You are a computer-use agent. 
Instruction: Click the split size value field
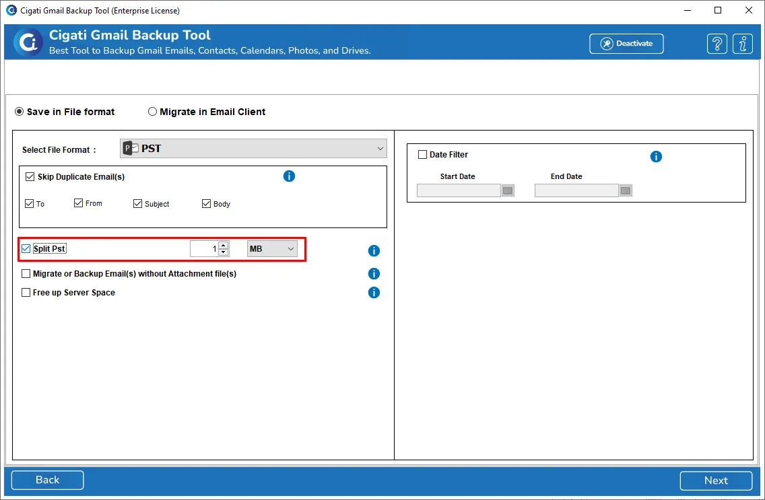204,248
